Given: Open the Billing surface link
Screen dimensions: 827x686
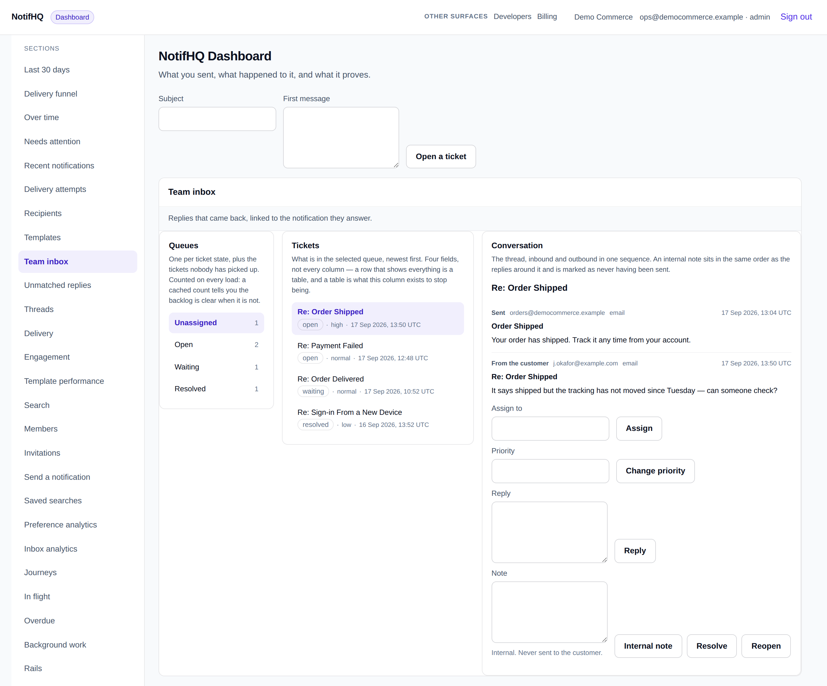Looking at the screenshot, I should (547, 17).
